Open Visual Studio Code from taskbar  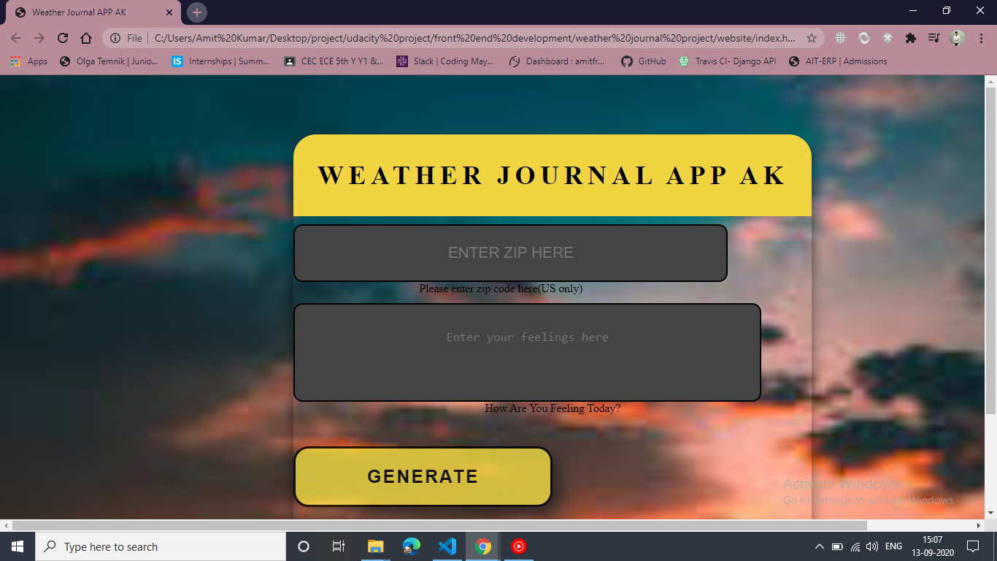click(x=447, y=546)
